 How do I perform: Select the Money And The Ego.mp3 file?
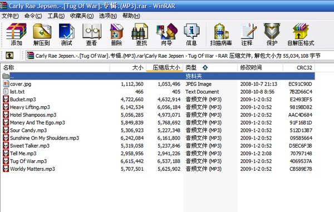[x=37, y=122]
